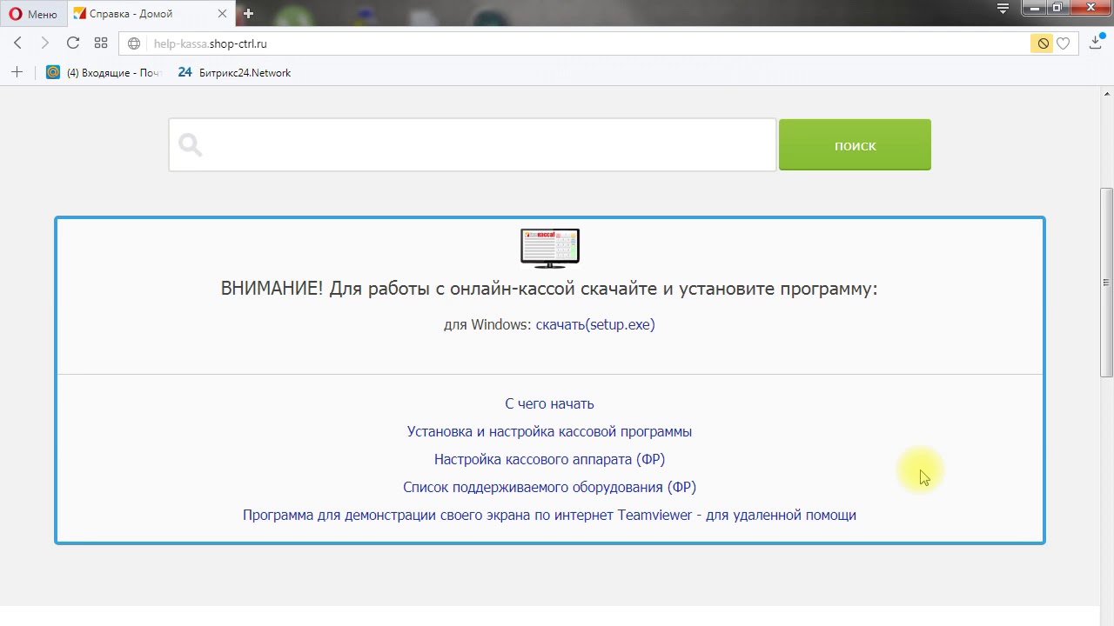1114x626 pixels.
Task: Download скачать(setup.exe) for Windows
Action: (595, 324)
